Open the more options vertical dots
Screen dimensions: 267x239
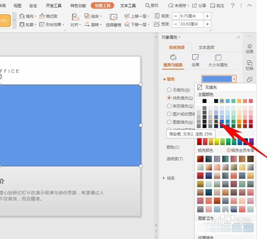tap(241, 6)
